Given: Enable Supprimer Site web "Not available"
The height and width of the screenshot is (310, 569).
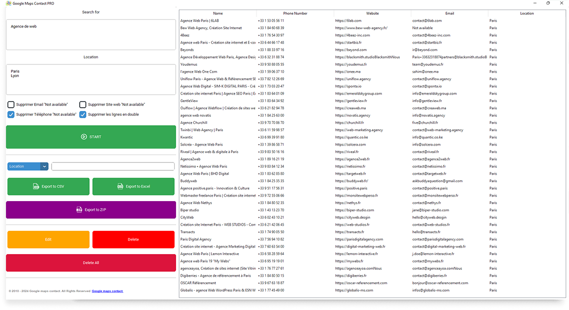Looking at the screenshot, I should [x=83, y=104].
